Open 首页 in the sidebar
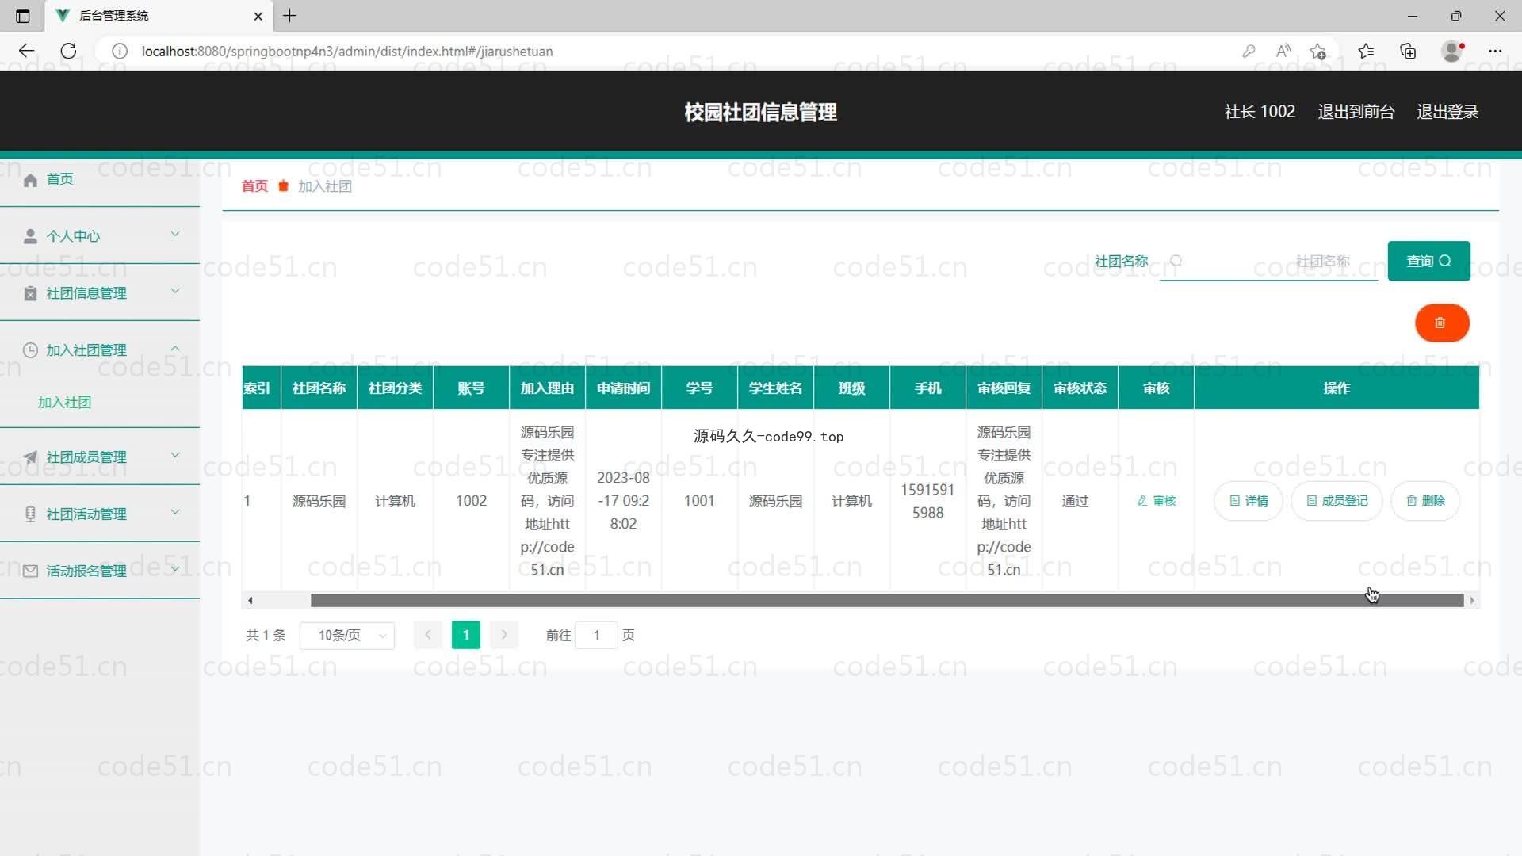The width and height of the screenshot is (1522, 856). point(100,179)
